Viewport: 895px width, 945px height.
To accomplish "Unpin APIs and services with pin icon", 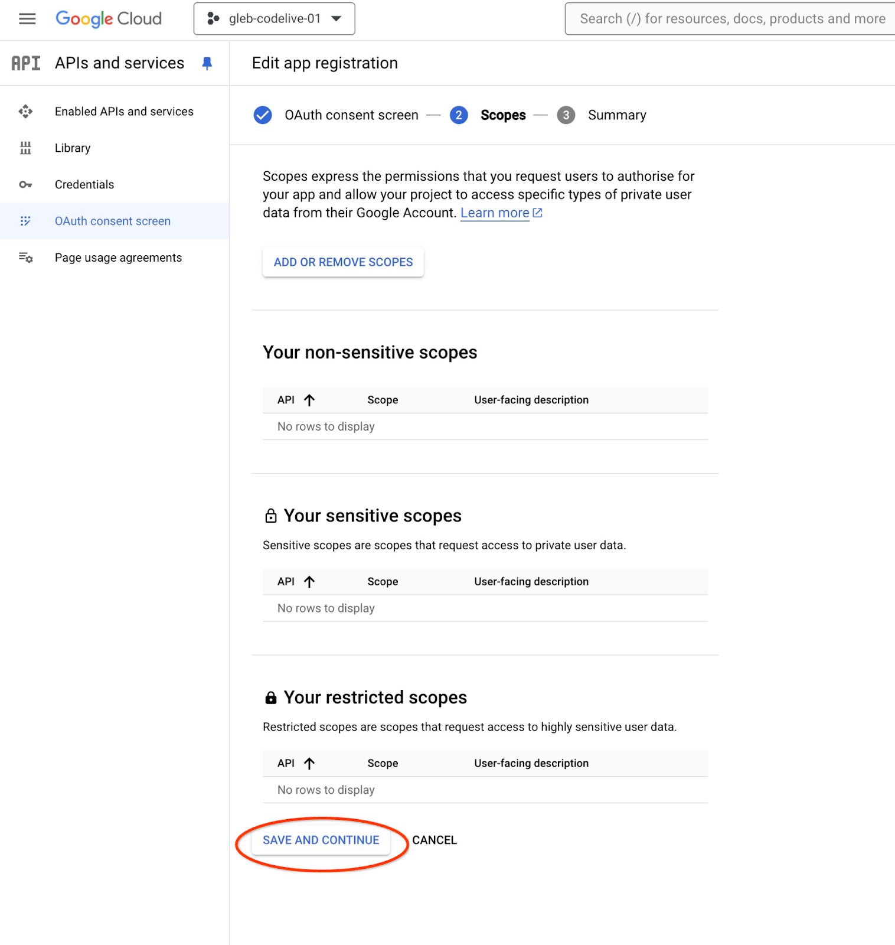I will [x=207, y=63].
